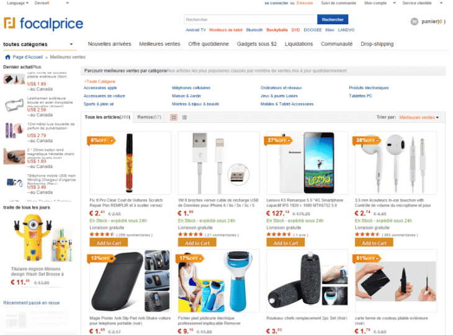The width and height of the screenshot is (453, 335).
Task: Expand the 'toutes catégories' menu
Action: click(37, 44)
